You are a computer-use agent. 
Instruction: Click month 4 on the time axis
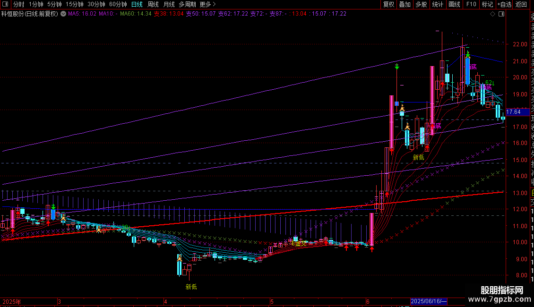tap(165, 301)
